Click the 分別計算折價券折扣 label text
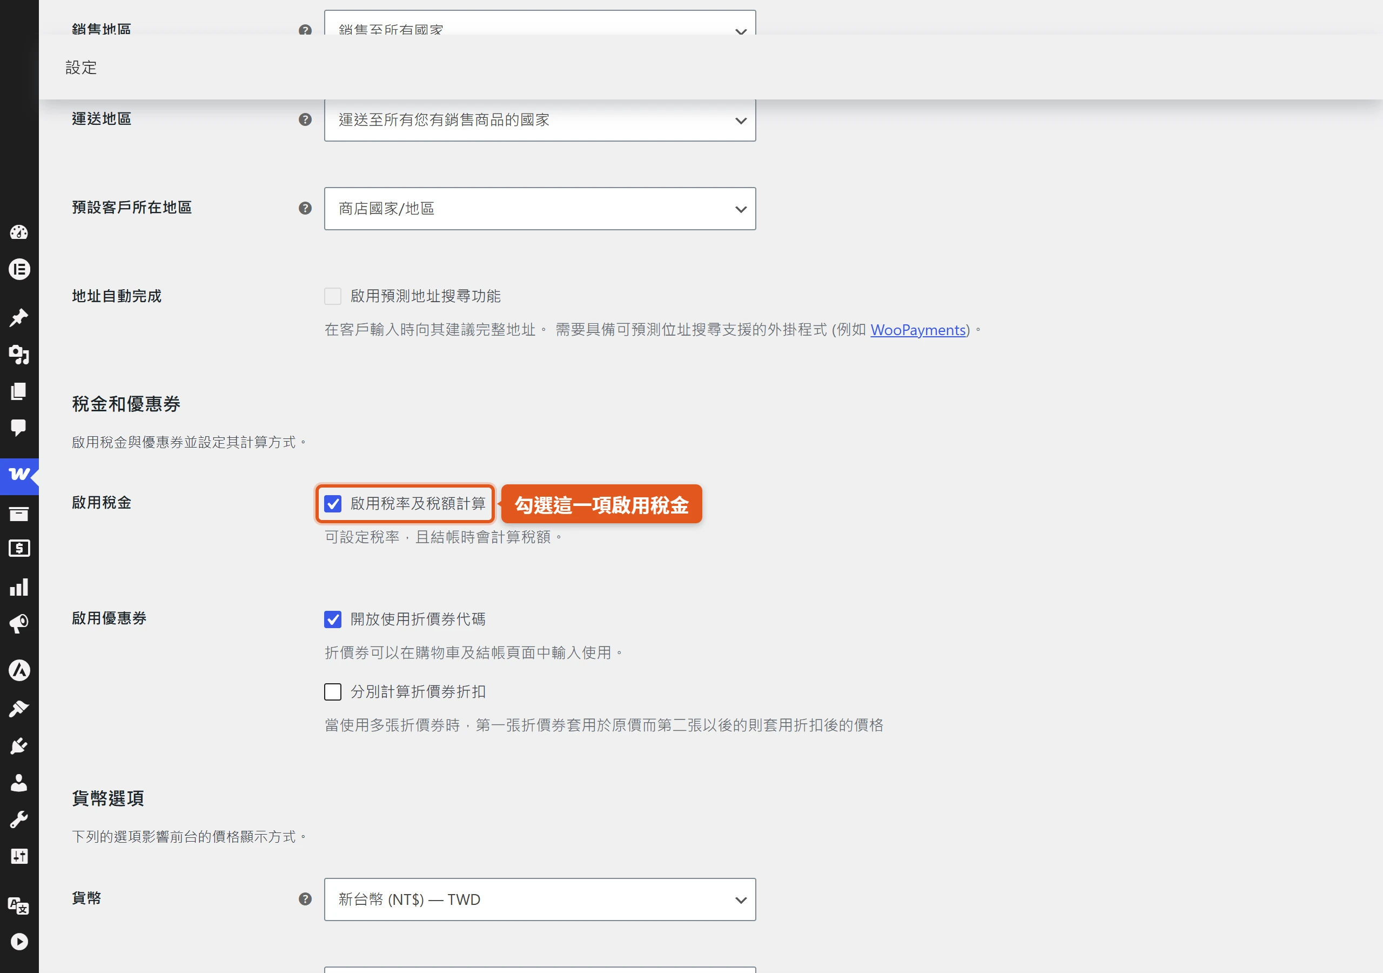The width and height of the screenshot is (1383, 973). pyautogui.click(x=418, y=691)
